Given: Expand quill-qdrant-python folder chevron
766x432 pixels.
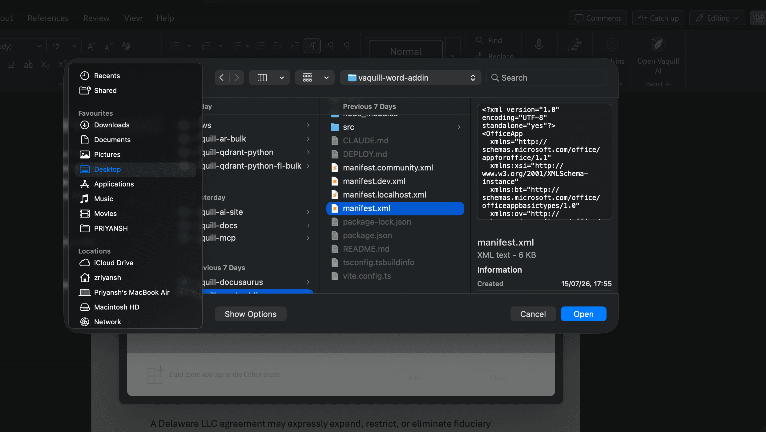Looking at the screenshot, I should pyautogui.click(x=308, y=152).
